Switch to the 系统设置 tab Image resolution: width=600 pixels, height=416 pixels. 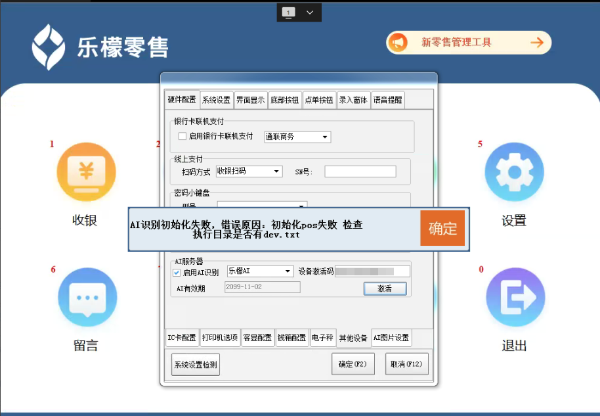(x=216, y=100)
